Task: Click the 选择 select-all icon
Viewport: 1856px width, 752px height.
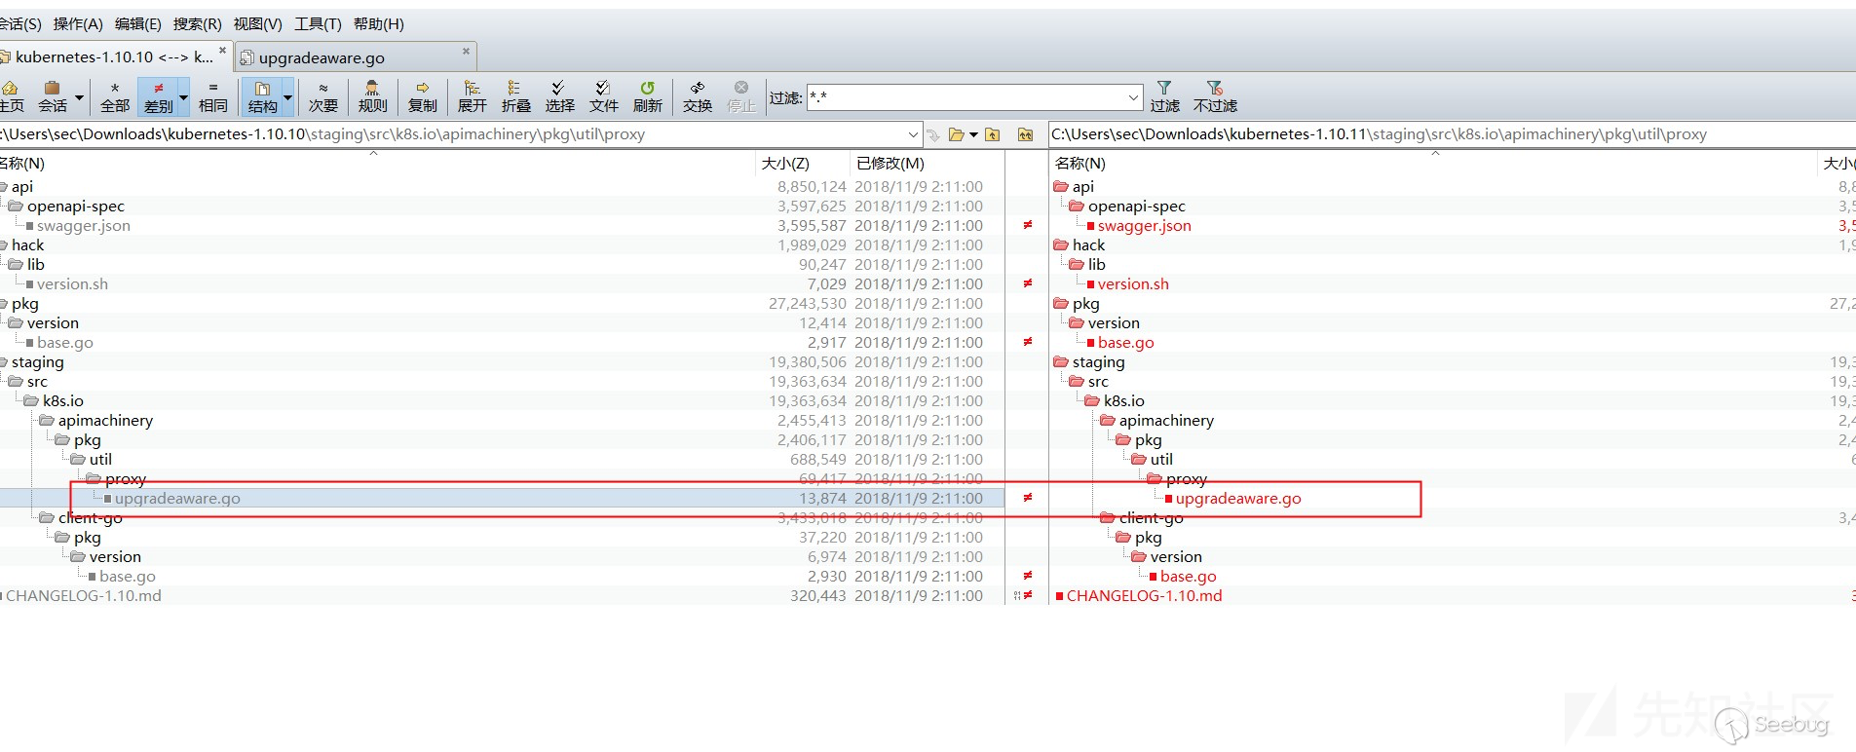Action: [x=559, y=96]
